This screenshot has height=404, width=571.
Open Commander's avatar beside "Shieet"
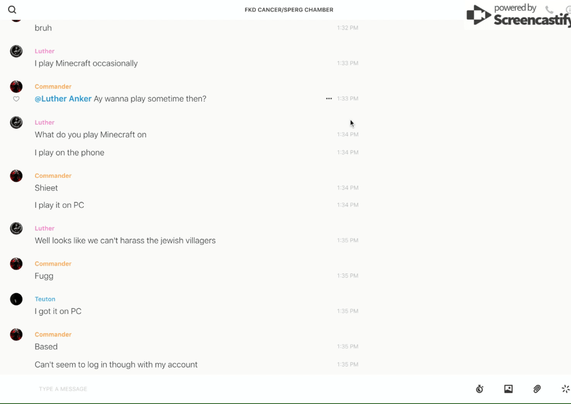pos(16,176)
